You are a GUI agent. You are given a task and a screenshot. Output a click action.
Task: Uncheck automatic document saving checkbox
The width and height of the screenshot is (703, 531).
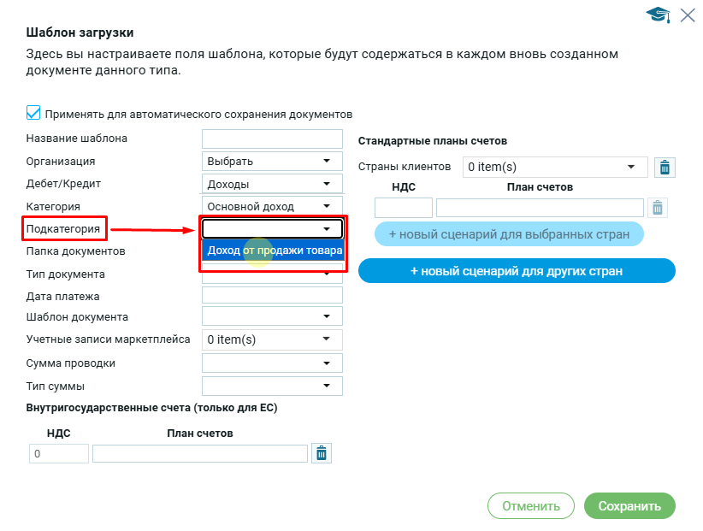tap(33, 113)
